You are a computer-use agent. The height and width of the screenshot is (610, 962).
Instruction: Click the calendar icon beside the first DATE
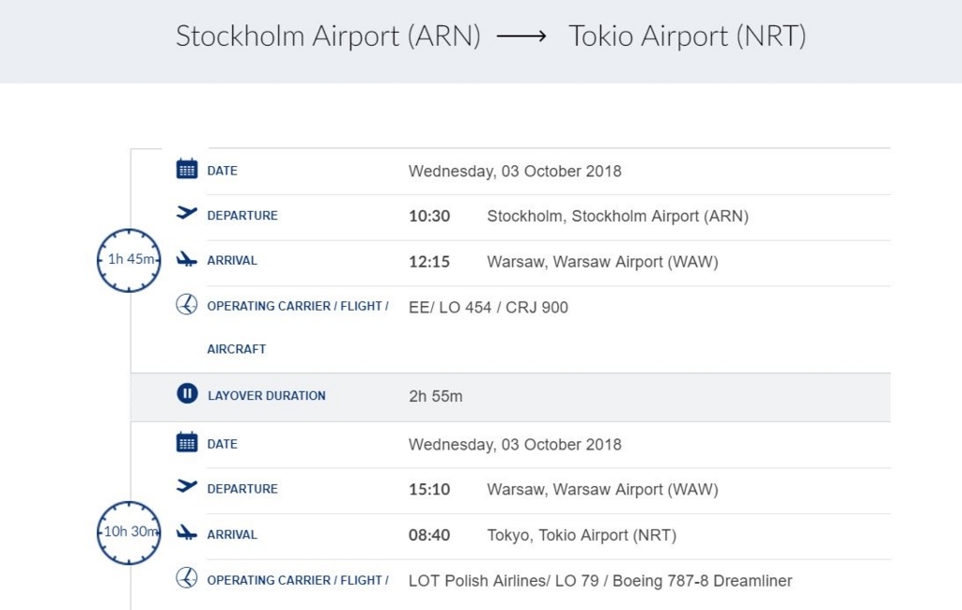[187, 170]
